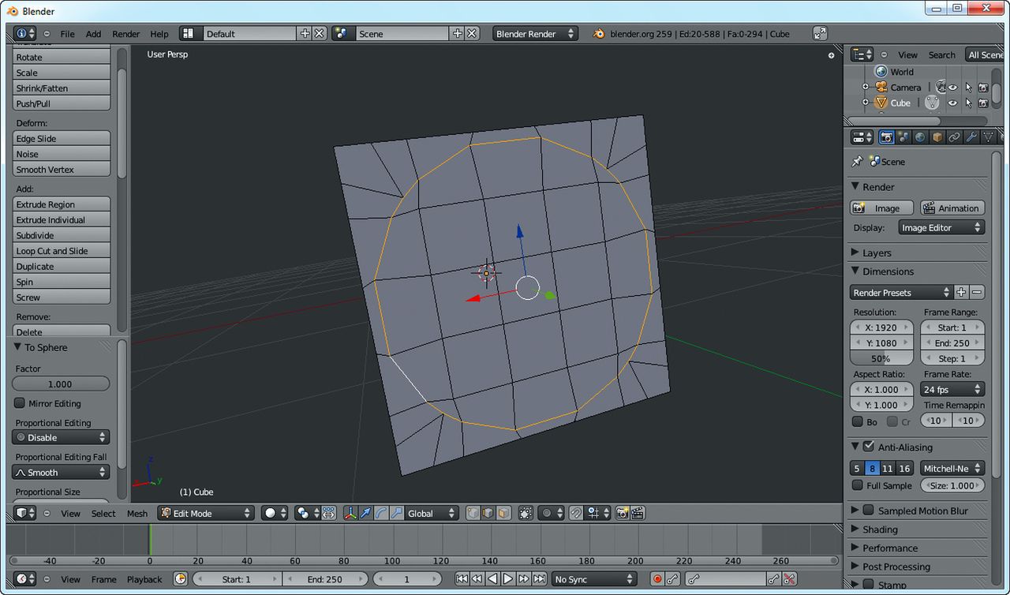Open the pivot point selector
Image resolution: width=1010 pixels, height=595 pixels.
point(306,513)
